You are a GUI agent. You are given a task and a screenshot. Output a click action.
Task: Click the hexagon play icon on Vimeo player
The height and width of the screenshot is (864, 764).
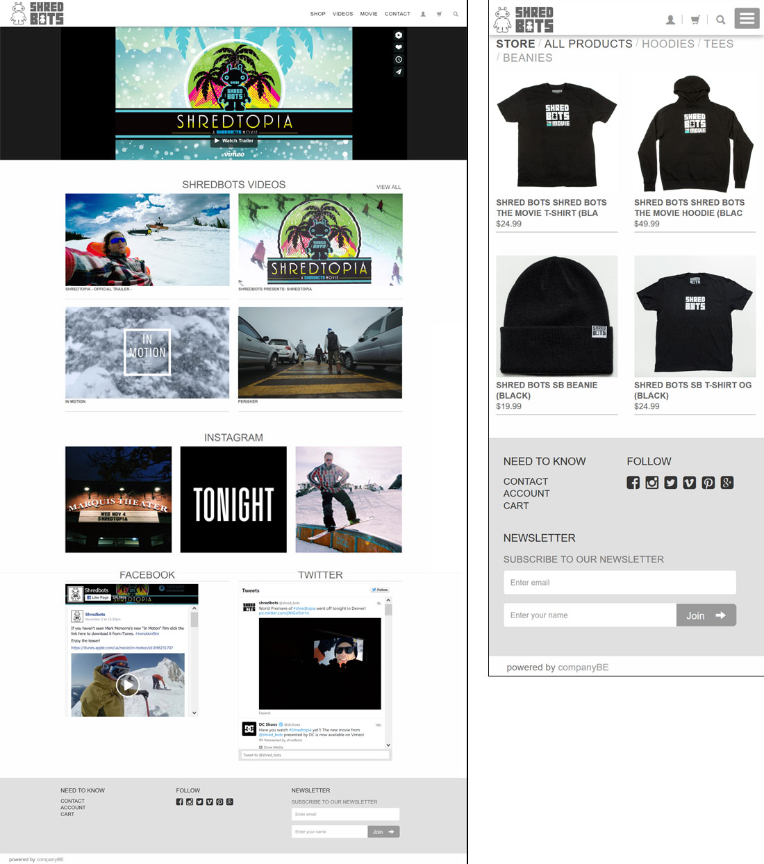(399, 35)
